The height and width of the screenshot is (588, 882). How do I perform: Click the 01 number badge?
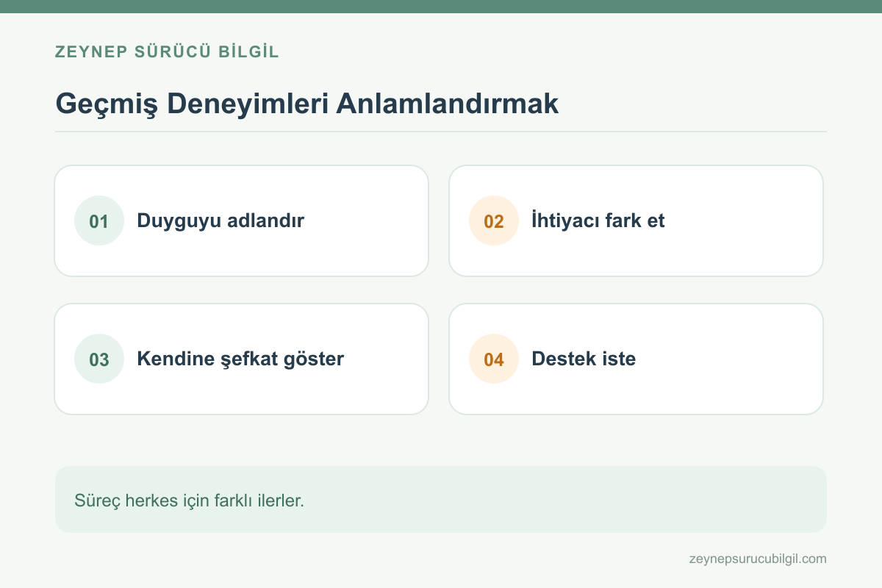99,220
